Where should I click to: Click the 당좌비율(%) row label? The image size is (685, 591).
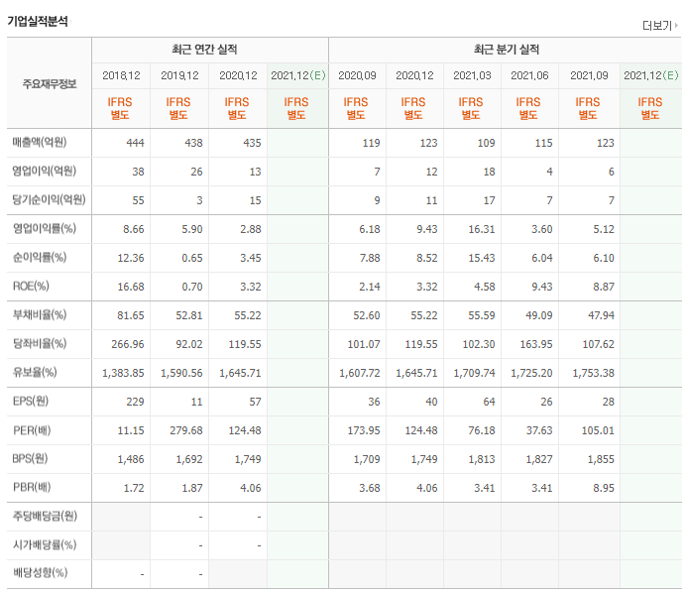[40, 343]
